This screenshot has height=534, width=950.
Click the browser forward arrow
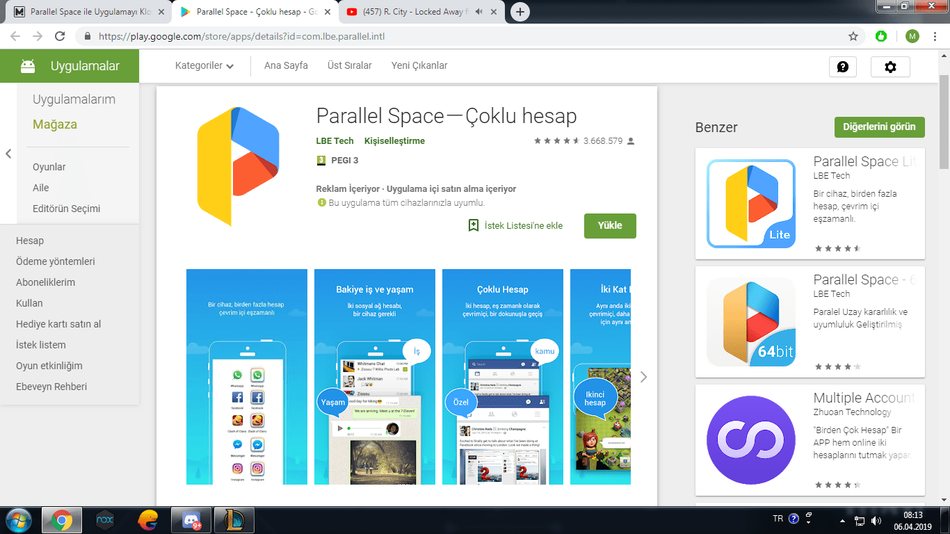[38, 36]
